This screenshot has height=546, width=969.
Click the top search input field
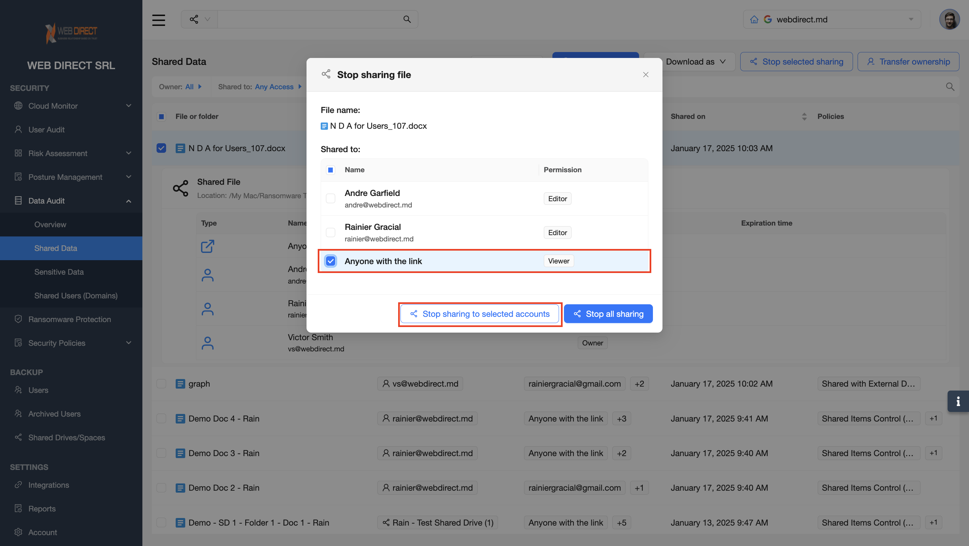pos(308,19)
